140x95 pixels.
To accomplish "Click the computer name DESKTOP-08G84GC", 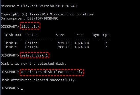I will tap(43, 18).
